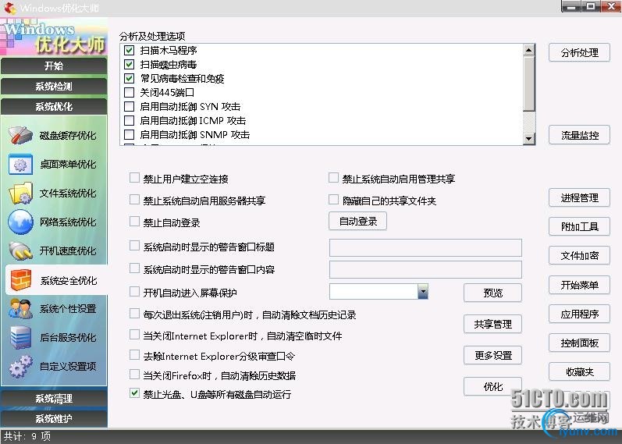Enable 去除Internet Explorer分级审查口令
Image resolution: width=622 pixels, height=444 pixels.
[134, 355]
